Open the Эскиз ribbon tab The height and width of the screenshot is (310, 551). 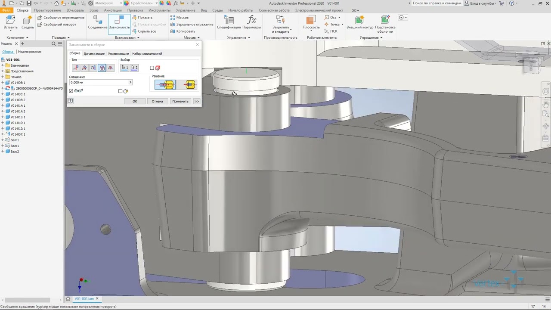point(93,10)
